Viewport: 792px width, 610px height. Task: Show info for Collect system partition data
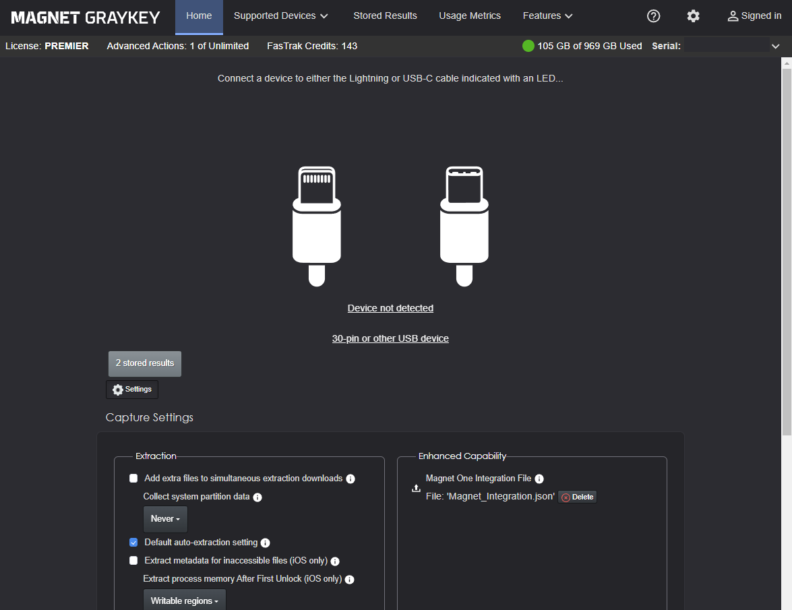tap(257, 497)
